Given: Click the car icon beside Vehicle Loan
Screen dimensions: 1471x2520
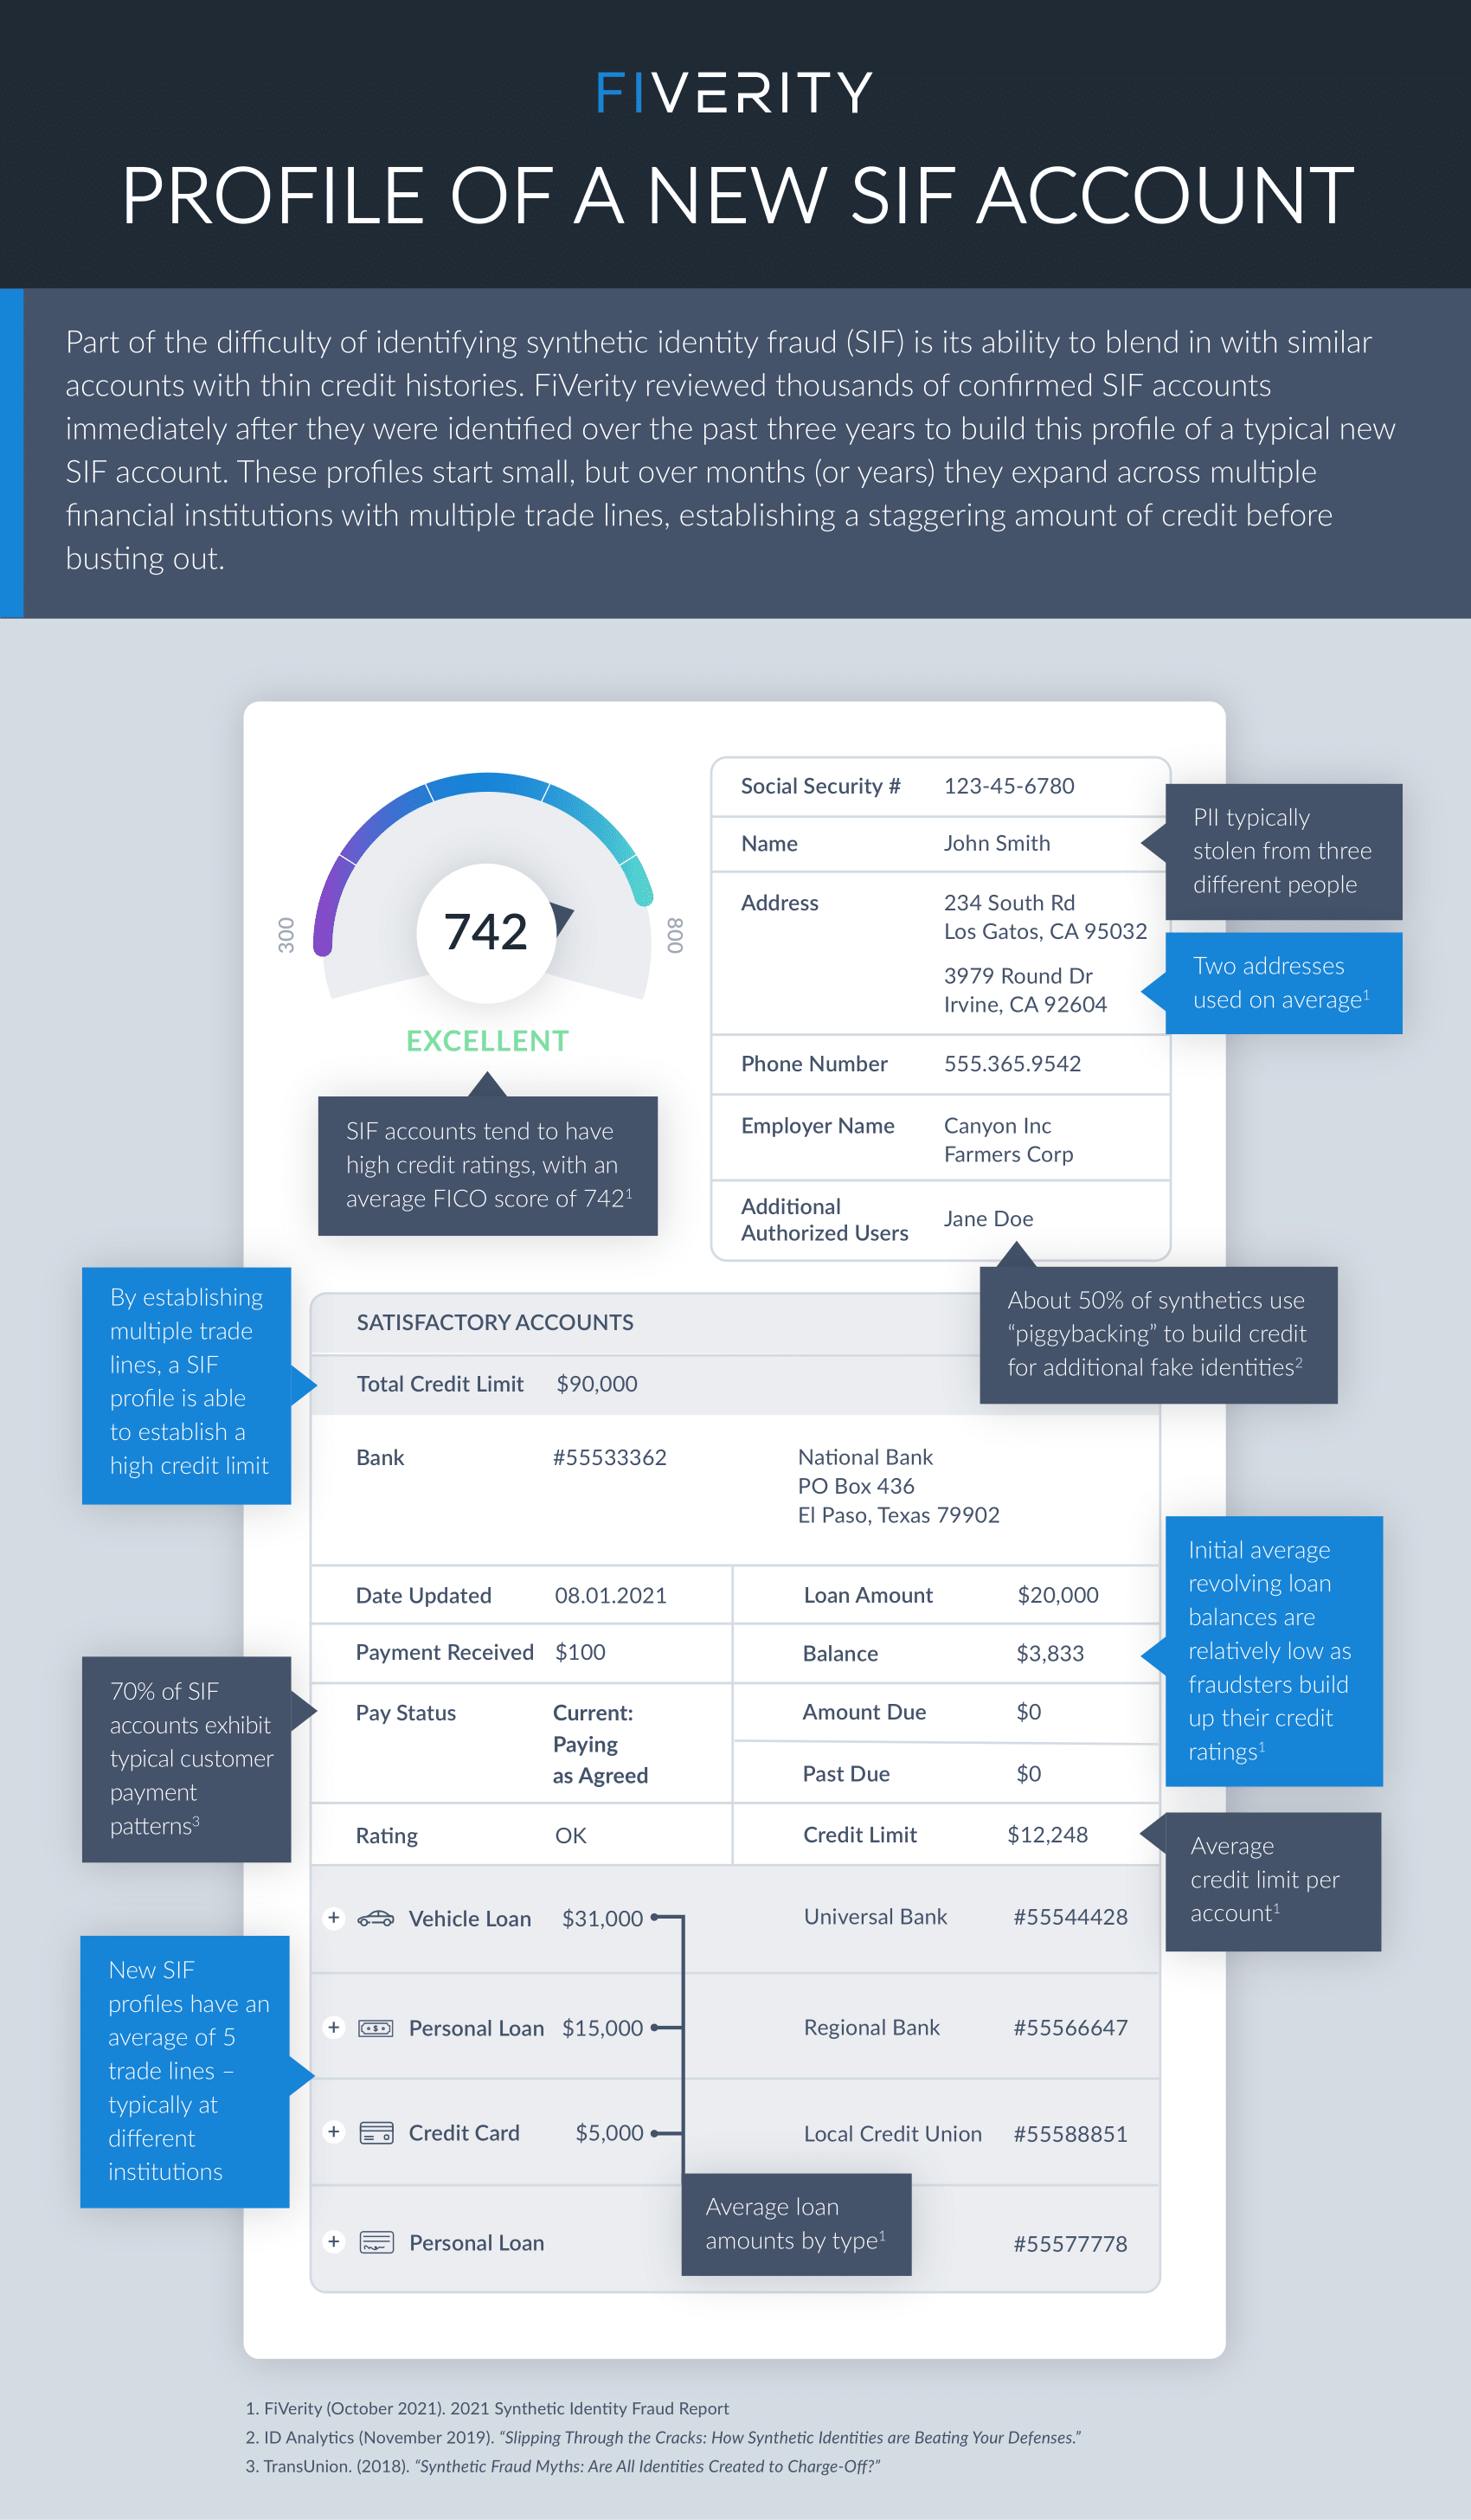Looking at the screenshot, I should click(376, 1918).
